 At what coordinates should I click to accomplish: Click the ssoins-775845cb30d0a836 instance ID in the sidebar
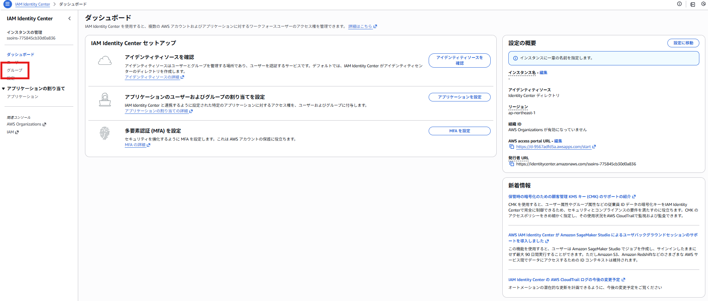coord(31,38)
